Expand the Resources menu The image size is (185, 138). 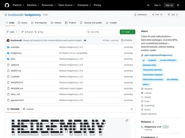49,5
